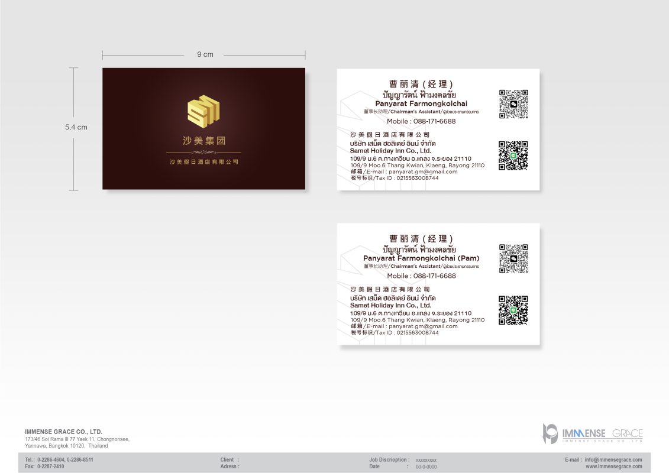Click Thai company name 'บริษัท เสม็ด ฮอลิเดย์ อินน์ จำกัด' on upper card

[x=393, y=143]
